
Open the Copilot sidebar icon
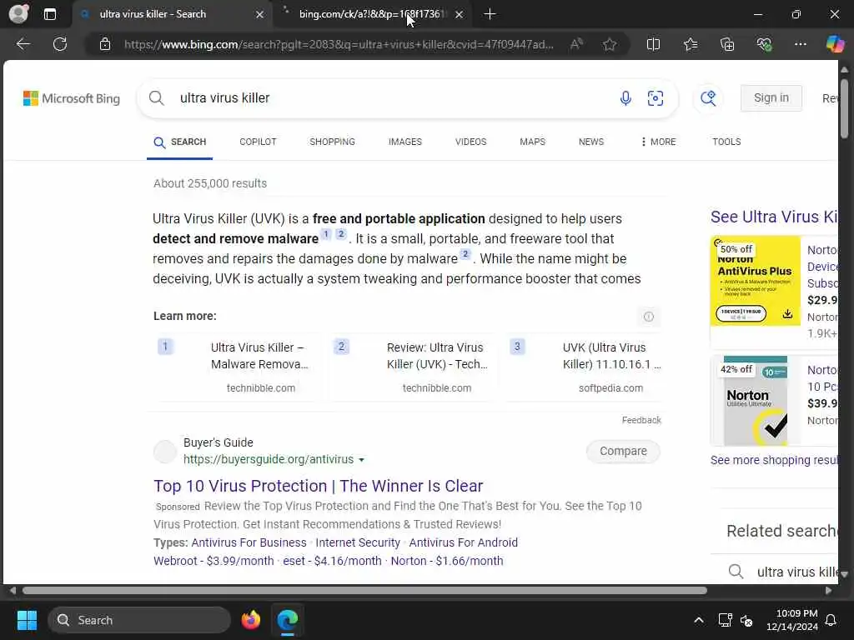click(x=835, y=43)
